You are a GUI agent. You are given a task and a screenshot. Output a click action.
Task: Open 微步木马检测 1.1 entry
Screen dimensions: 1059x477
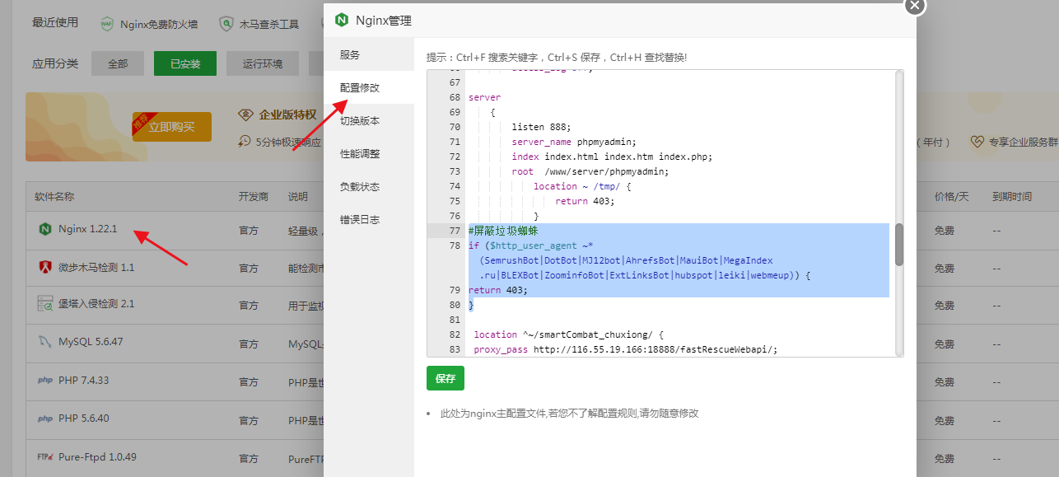coord(96,267)
